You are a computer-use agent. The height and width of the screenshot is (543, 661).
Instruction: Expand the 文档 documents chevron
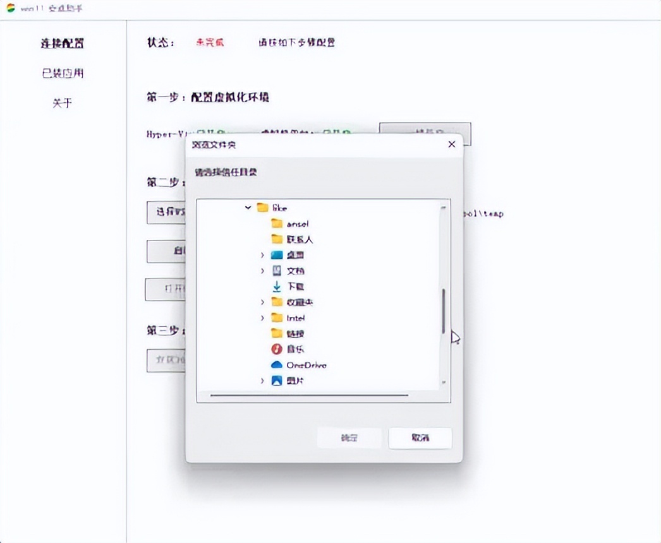(x=262, y=270)
